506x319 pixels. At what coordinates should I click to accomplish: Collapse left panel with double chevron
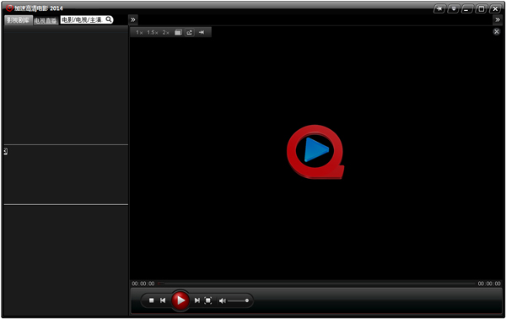click(133, 19)
